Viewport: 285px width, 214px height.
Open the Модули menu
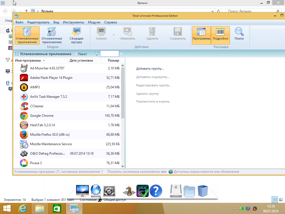pos(94,22)
